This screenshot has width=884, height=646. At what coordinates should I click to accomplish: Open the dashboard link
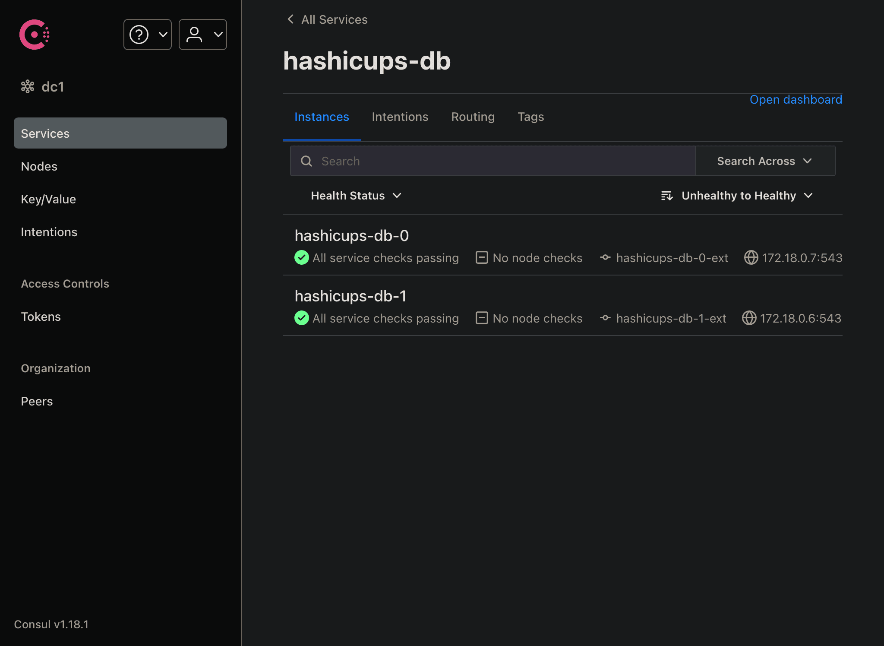point(796,100)
